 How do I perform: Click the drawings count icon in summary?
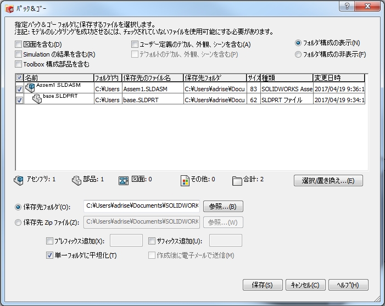(x=124, y=180)
